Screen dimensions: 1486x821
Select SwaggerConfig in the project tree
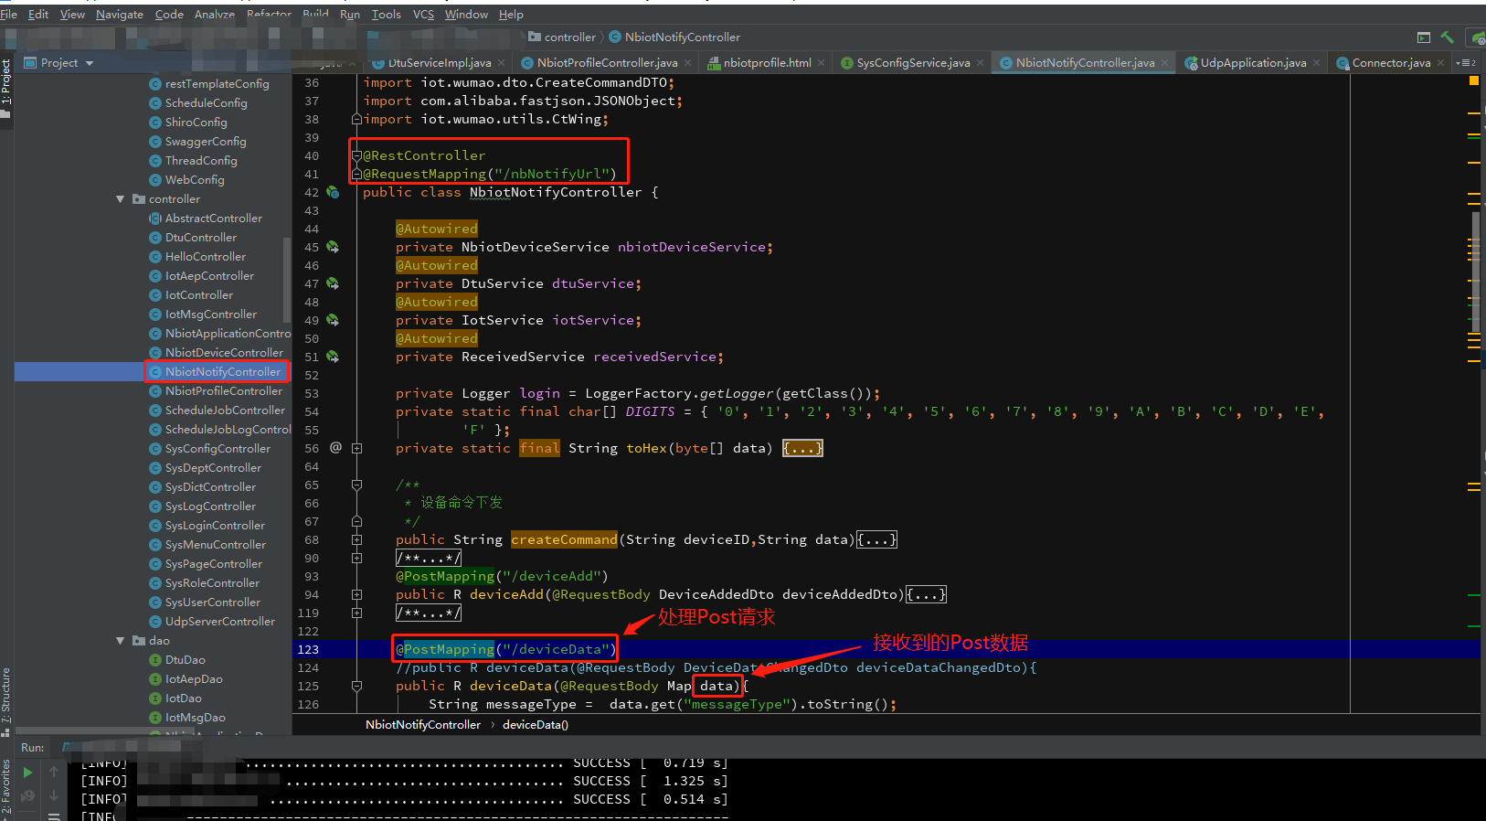point(206,142)
